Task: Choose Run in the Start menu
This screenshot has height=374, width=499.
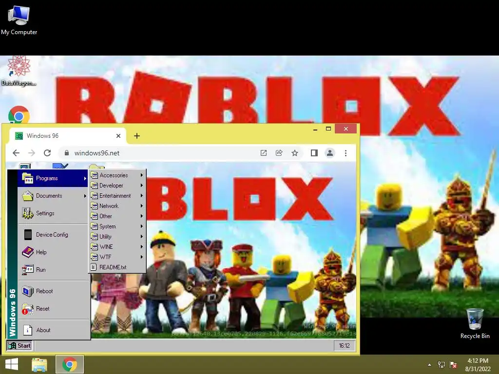Action: 53,270
